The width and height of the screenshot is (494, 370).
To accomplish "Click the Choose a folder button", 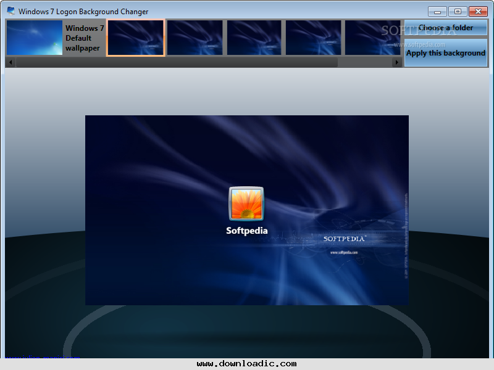I will [x=446, y=27].
